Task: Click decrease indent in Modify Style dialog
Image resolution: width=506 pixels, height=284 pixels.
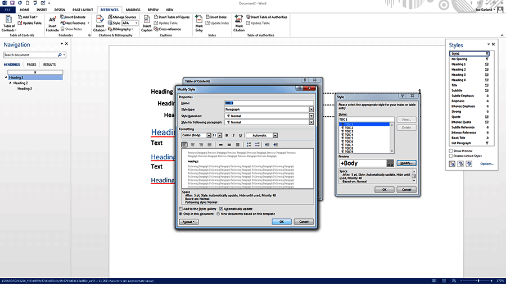Action: coord(267,145)
